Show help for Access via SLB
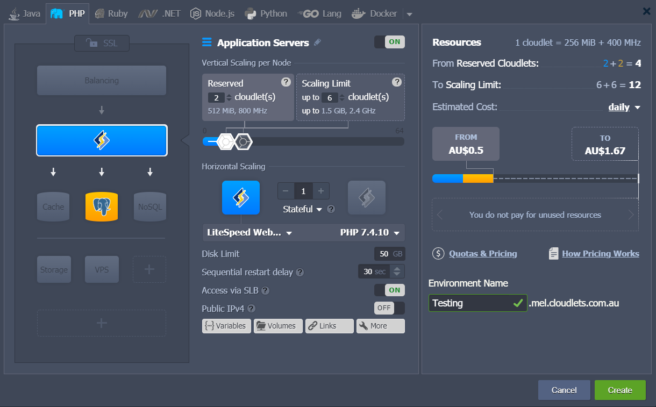Image resolution: width=656 pixels, height=407 pixels. [x=265, y=291]
